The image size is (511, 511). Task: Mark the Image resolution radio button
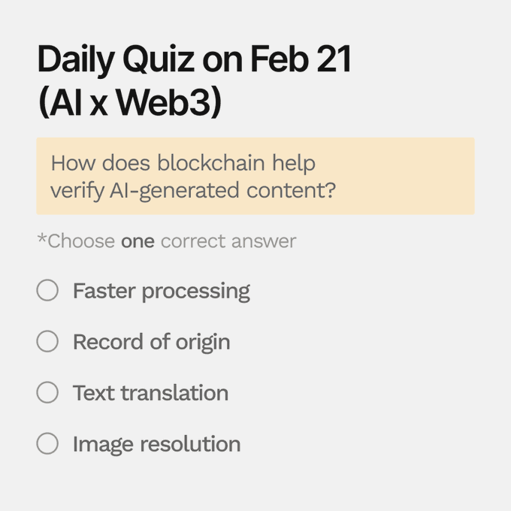[47, 443]
